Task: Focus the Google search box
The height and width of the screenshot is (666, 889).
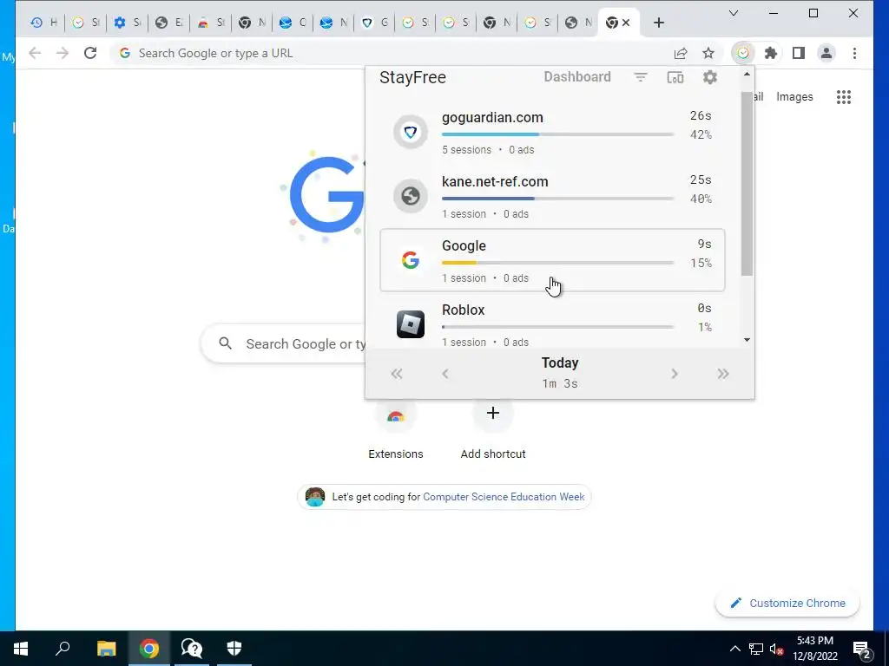Action: click(284, 343)
